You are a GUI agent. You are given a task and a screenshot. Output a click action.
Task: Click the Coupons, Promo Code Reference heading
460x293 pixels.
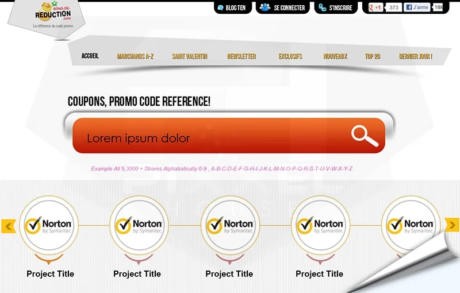pyautogui.click(x=139, y=102)
